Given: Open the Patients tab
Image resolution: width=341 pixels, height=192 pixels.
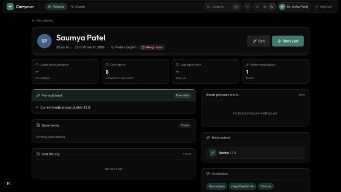Looking at the screenshot, I should (56, 7).
